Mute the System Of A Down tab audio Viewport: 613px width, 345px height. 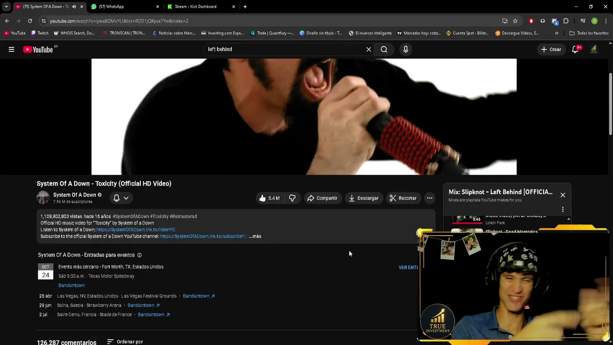tap(74, 7)
